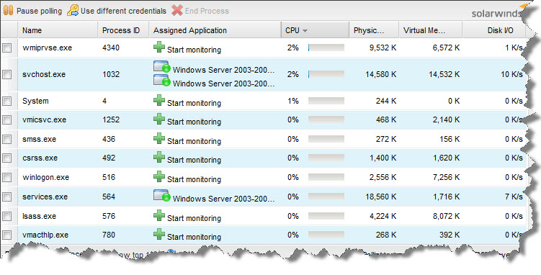The image size is (541, 275).
Task: Click Start monitoring link for vmacthlp.exe
Action: pos(194,237)
